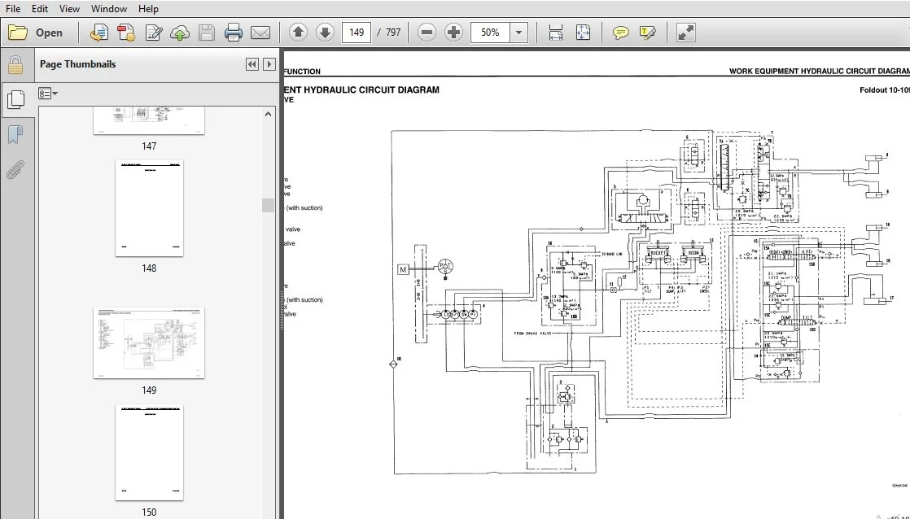Click the Zoom out minus button

tap(427, 33)
